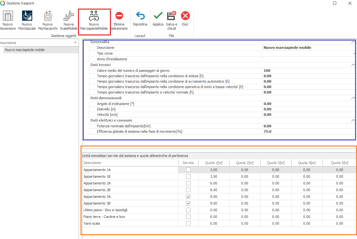The image size is (357, 239).
Task: Add a new Montascale object
Action: click(27, 16)
